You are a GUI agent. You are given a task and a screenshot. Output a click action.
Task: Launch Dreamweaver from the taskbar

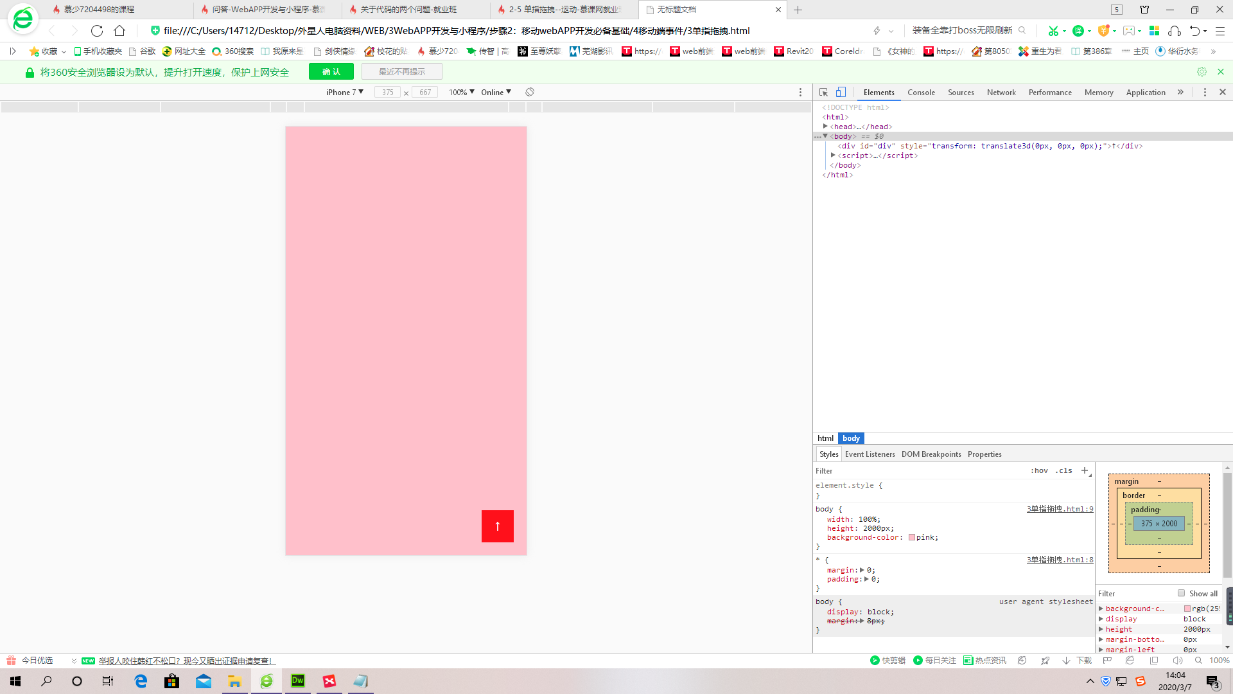click(298, 681)
